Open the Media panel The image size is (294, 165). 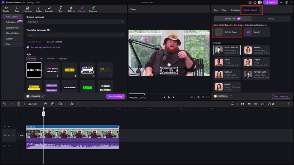click(6, 9)
